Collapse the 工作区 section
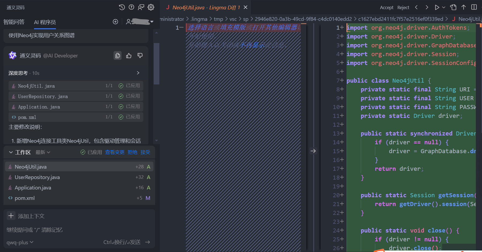Image resolution: width=482 pixels, height=252 pixels. [x=11, y=152]
